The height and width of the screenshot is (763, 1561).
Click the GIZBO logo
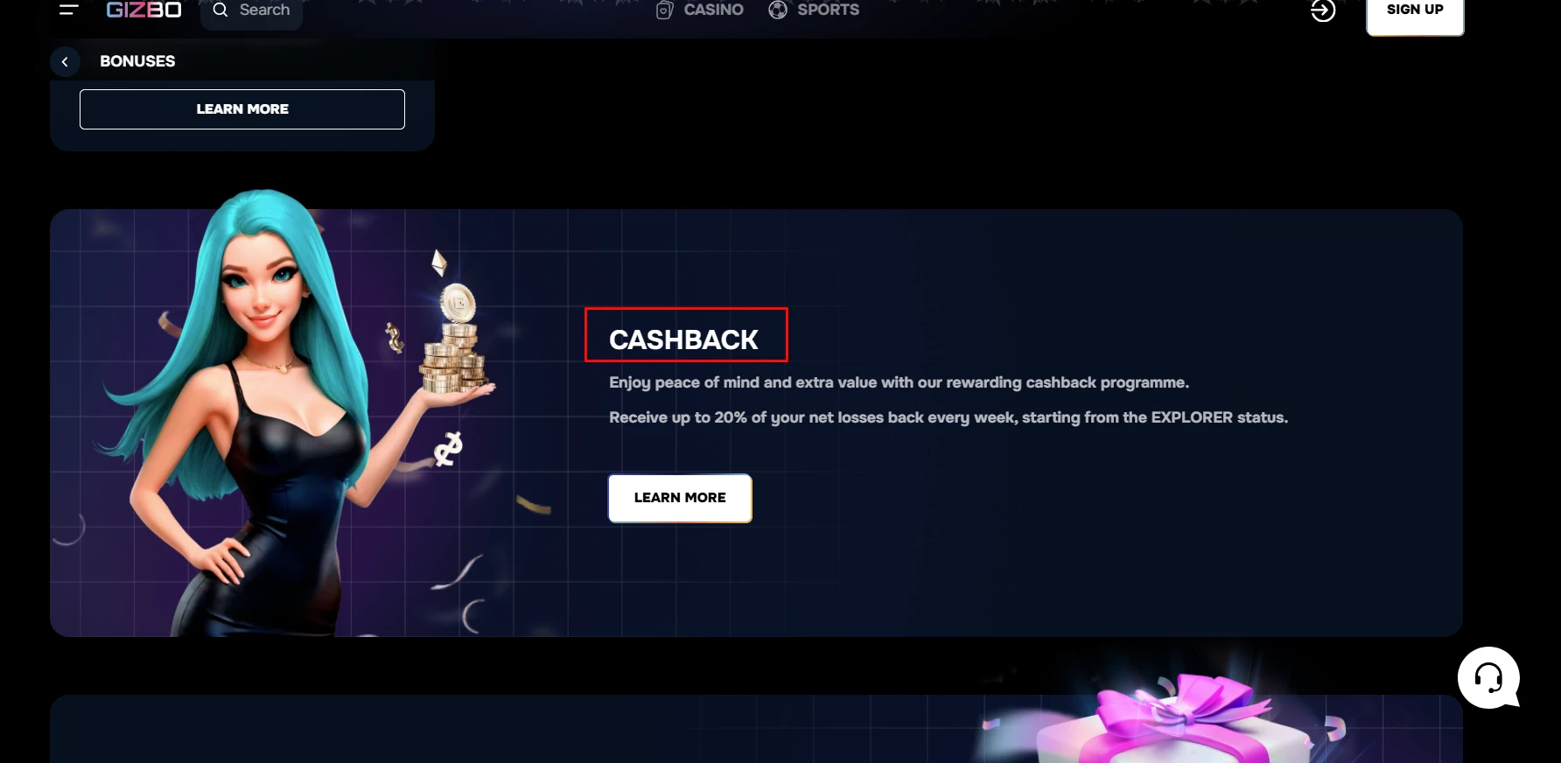143,10
